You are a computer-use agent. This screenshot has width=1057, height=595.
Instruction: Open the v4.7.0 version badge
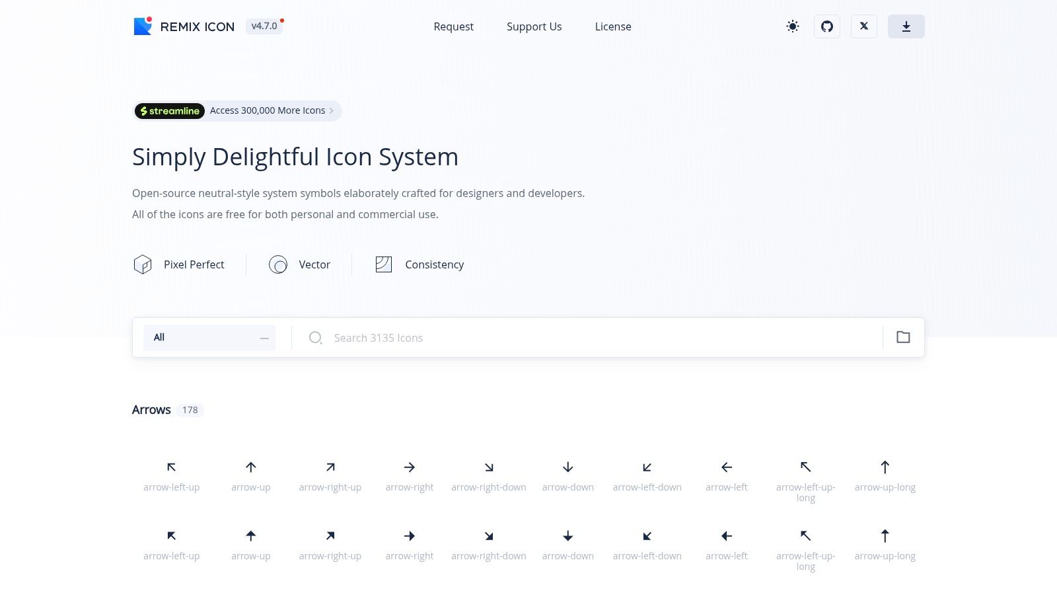click(x=264, y=26)
